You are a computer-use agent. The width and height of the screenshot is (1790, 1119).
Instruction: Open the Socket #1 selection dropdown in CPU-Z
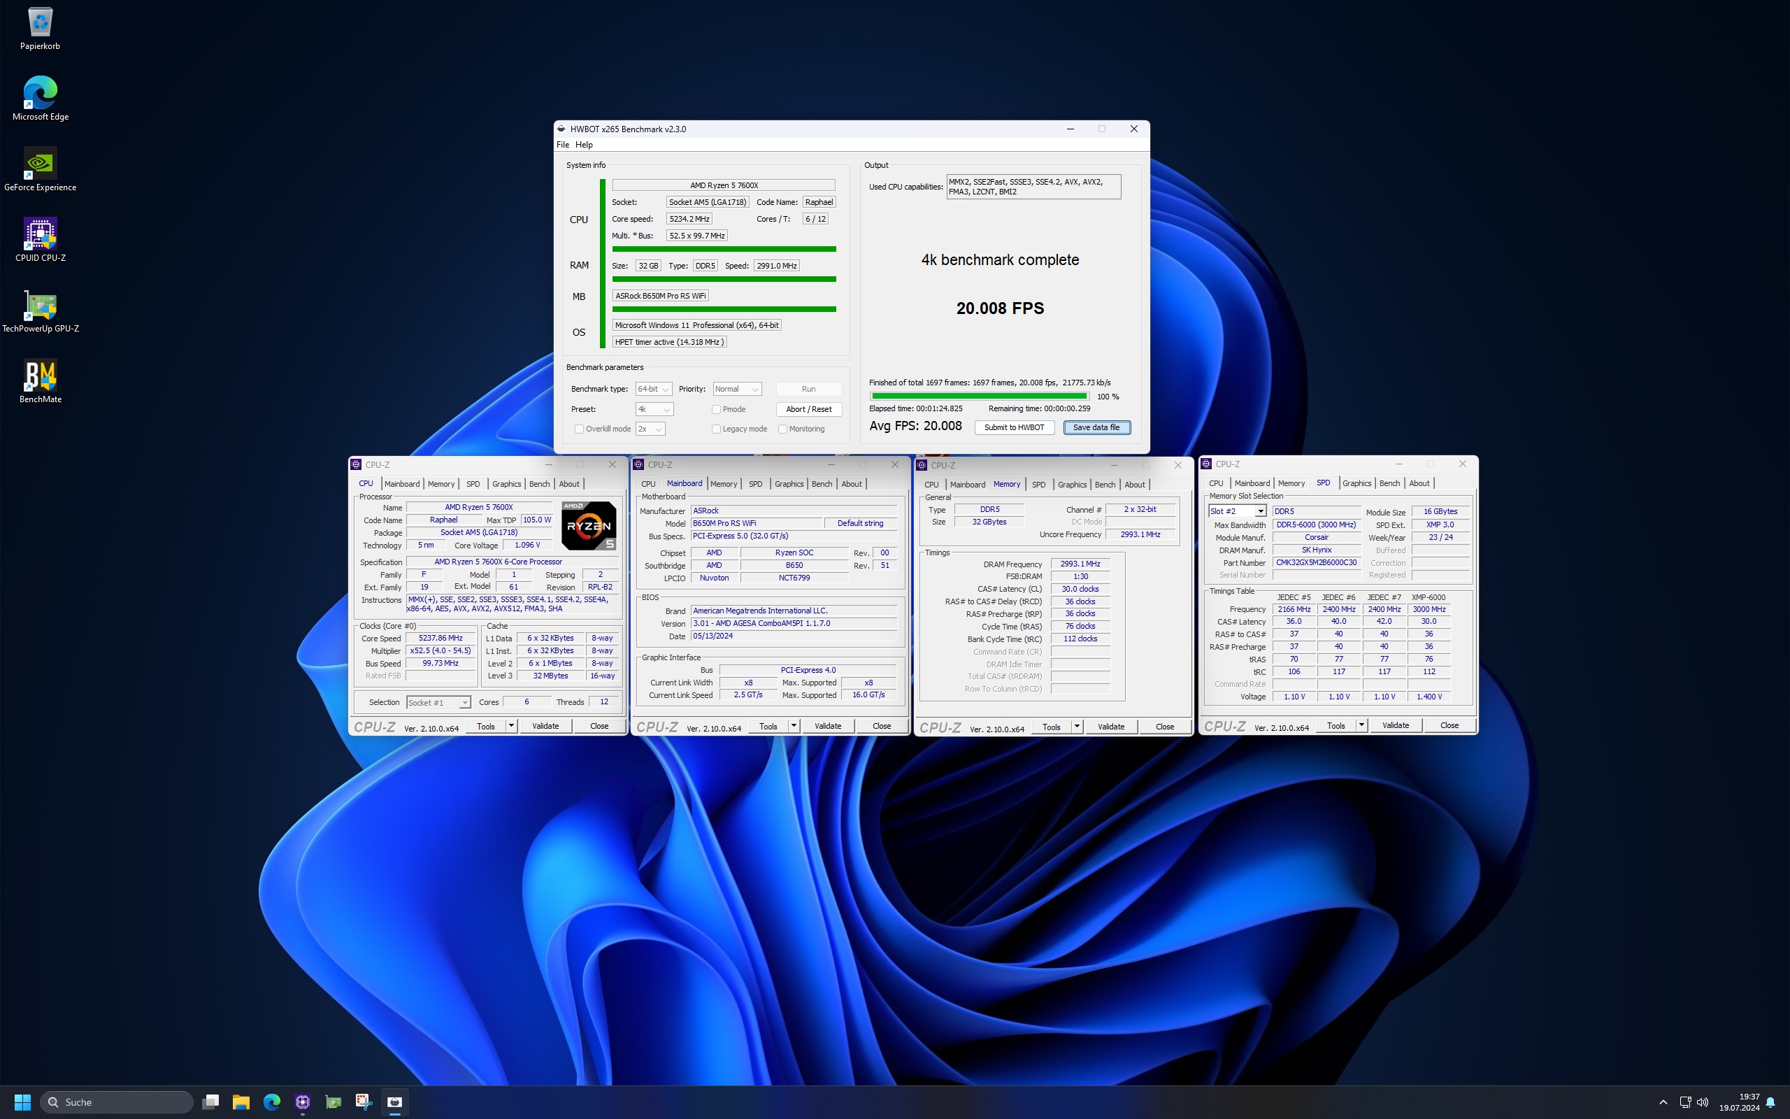point(438,702)
